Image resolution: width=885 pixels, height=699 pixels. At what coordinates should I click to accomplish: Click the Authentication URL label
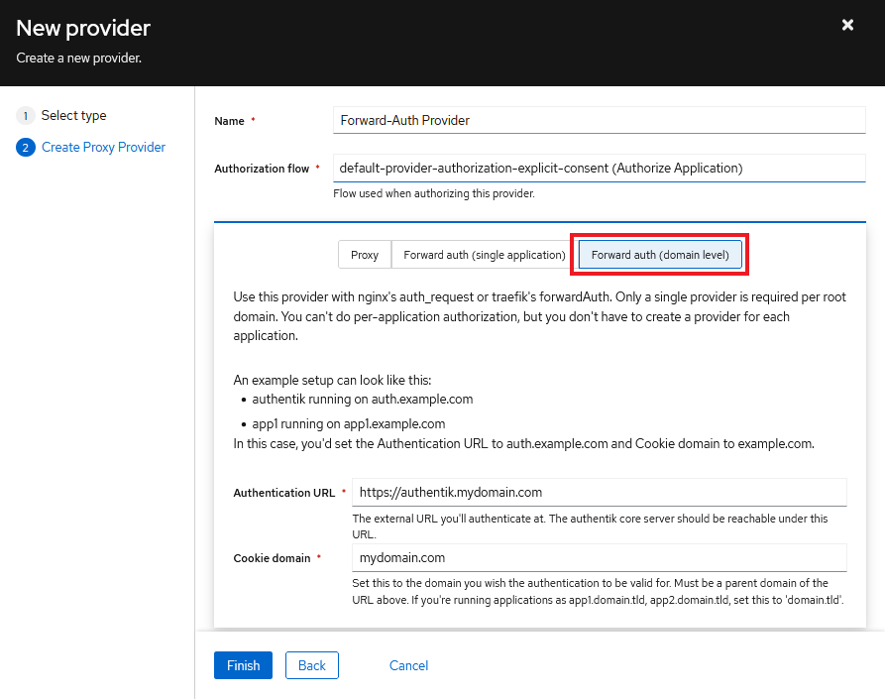pyautogui.click(x=283, y=493)
